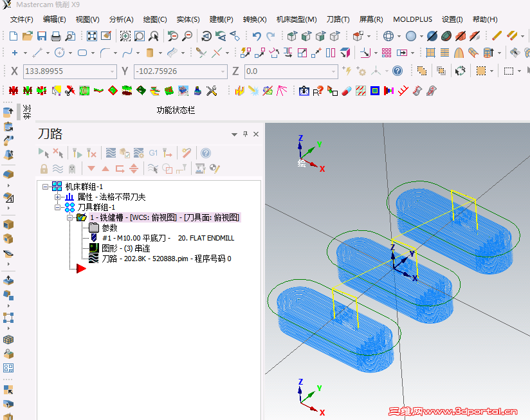Click the R question mark icon
The width and height of the screenshot is (530, 420).
tap(318, 91)
